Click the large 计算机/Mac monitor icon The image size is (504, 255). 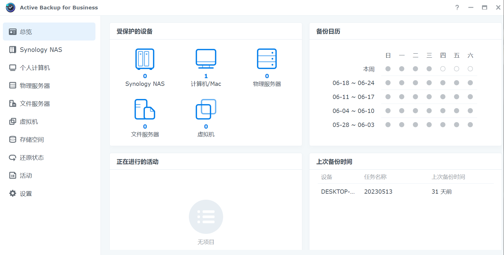(x=206, y=59)
